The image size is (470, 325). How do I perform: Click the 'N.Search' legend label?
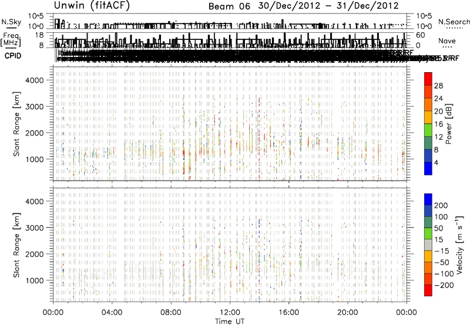[454, 22]
